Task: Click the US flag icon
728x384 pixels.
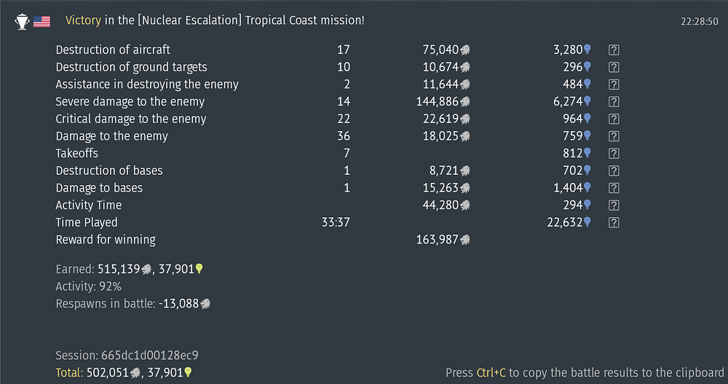Action: pyautogui.click(x=42, y=21)
